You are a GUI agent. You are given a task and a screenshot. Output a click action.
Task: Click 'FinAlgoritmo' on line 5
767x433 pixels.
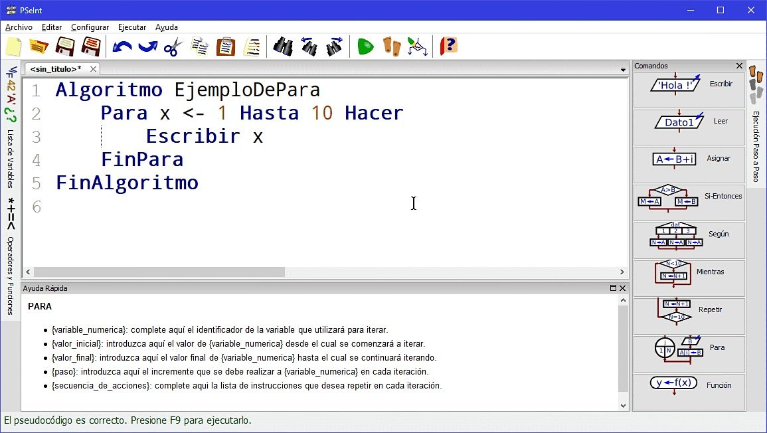[128, 183]
